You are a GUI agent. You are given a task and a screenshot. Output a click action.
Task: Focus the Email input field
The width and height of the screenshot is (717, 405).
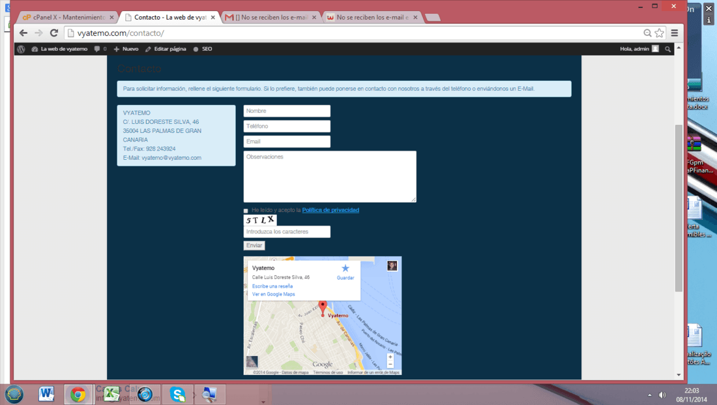pyautogui.click(x=287, y=142)
